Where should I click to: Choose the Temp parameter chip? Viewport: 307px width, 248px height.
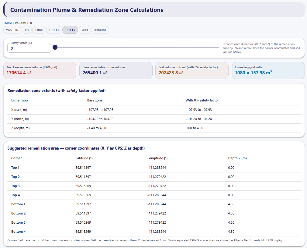point(39,30)
